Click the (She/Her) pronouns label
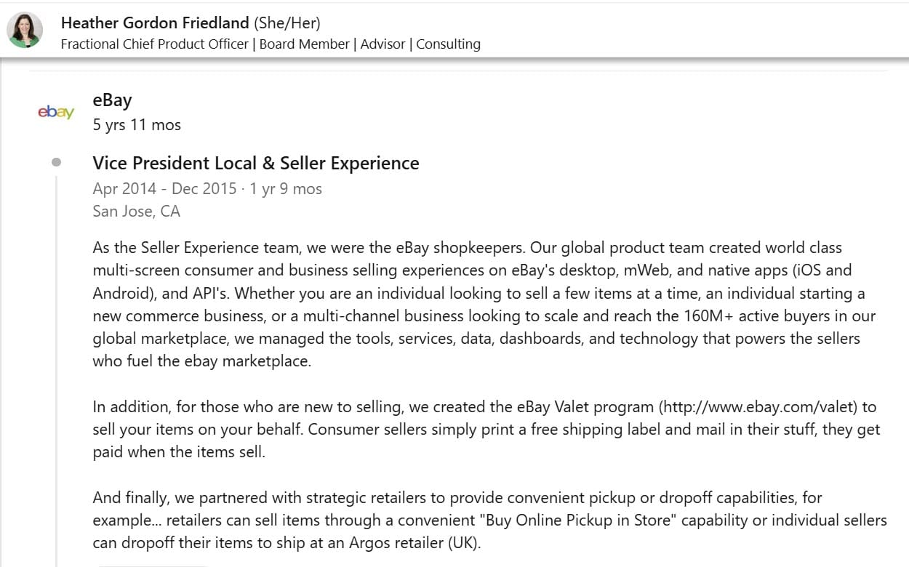The image size is (909, 567). click(x=287, y=23)
